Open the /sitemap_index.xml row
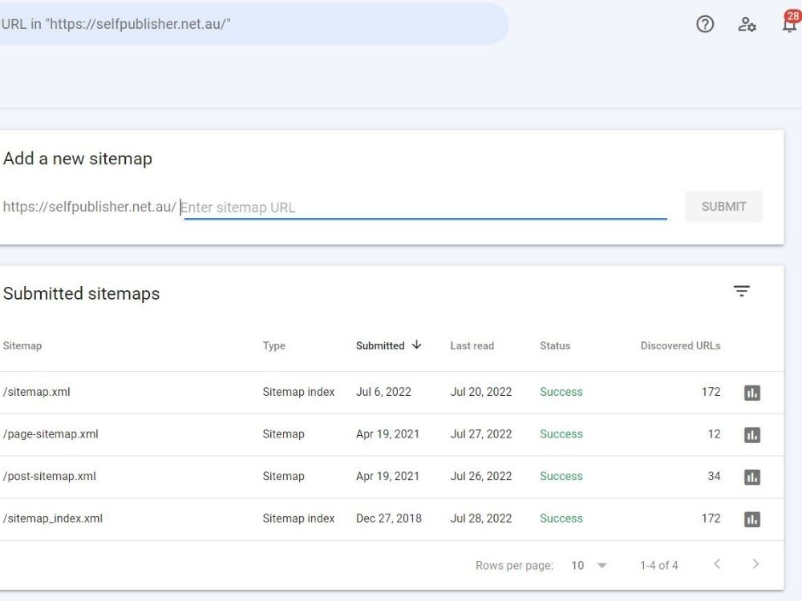The height and width of the screenshot is (601, 802). (x=392, y=518)
